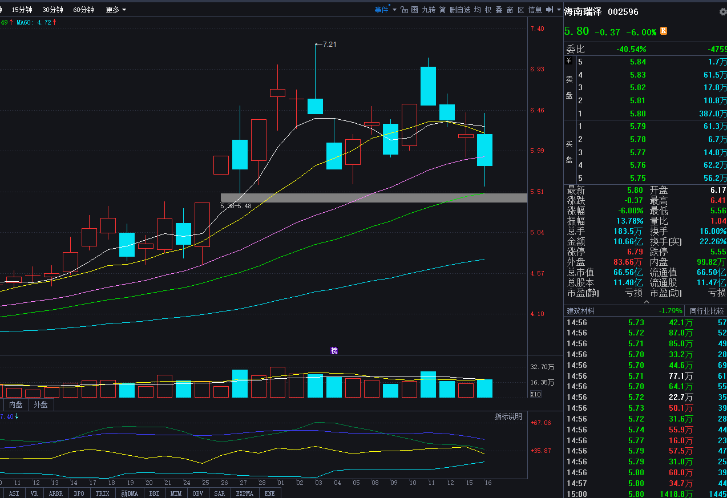
Task: Open the 指标说明 indicator description link
Action: tap(508, 416)
